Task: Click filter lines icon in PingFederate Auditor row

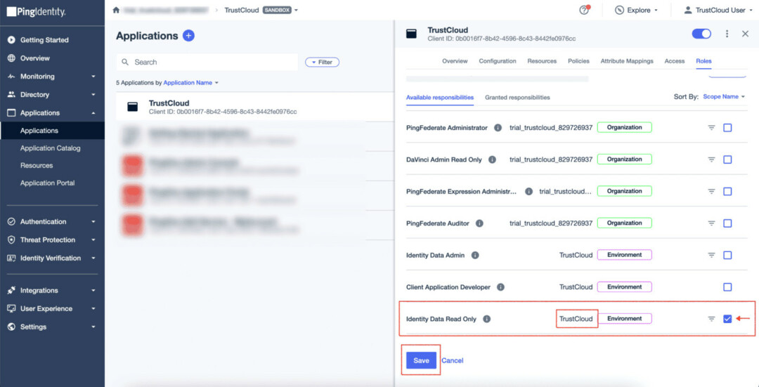Action: pyautogui.click(x=711, y=223)
